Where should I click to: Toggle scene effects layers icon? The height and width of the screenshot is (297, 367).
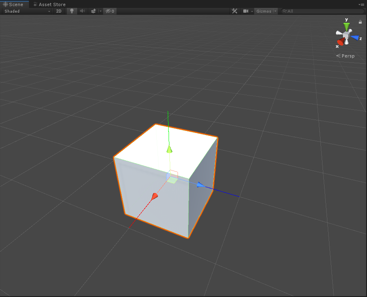coord(93,11)
